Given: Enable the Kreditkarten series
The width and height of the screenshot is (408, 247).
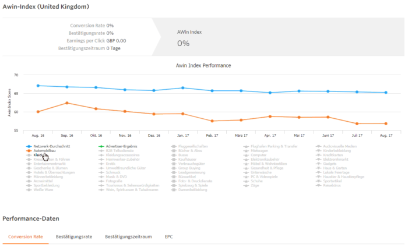Looking at the screenshot, I should 329,155.
